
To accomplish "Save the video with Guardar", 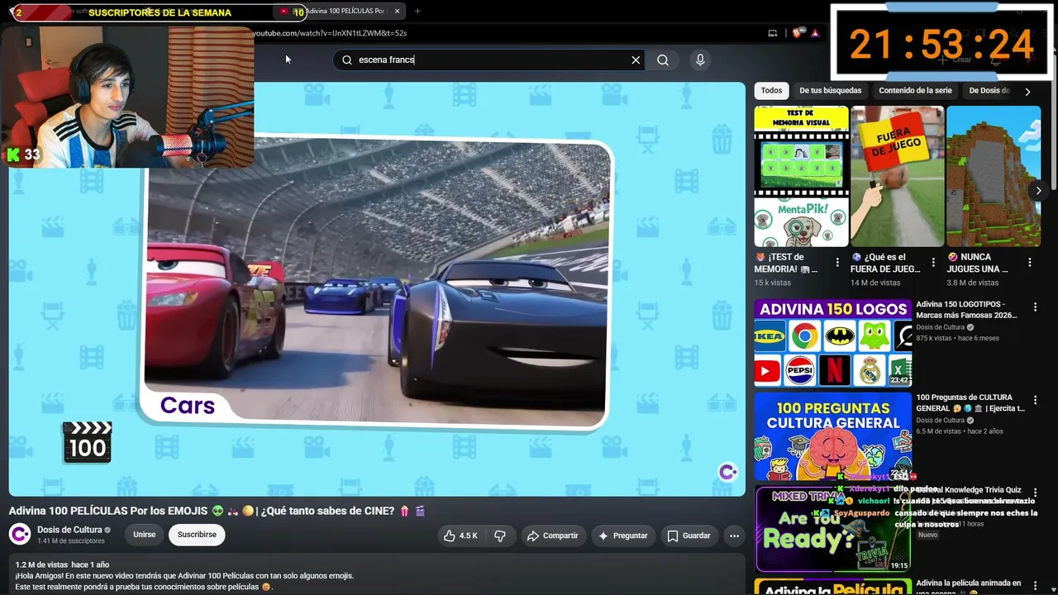I will pyautogui.click(x=689, y=535).
